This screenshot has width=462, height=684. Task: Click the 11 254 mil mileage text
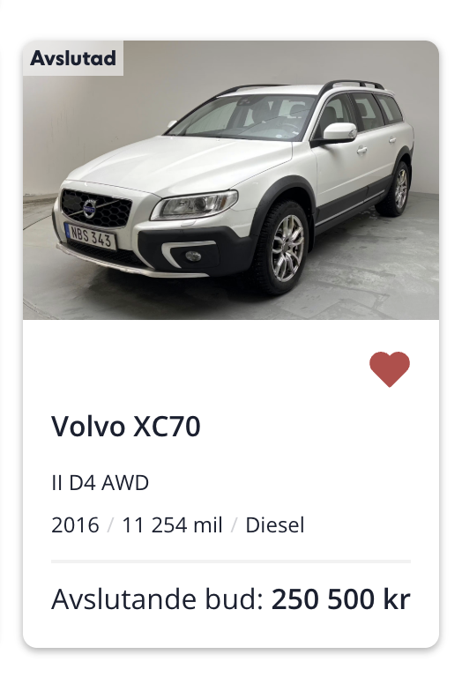[x=172, y=524]
